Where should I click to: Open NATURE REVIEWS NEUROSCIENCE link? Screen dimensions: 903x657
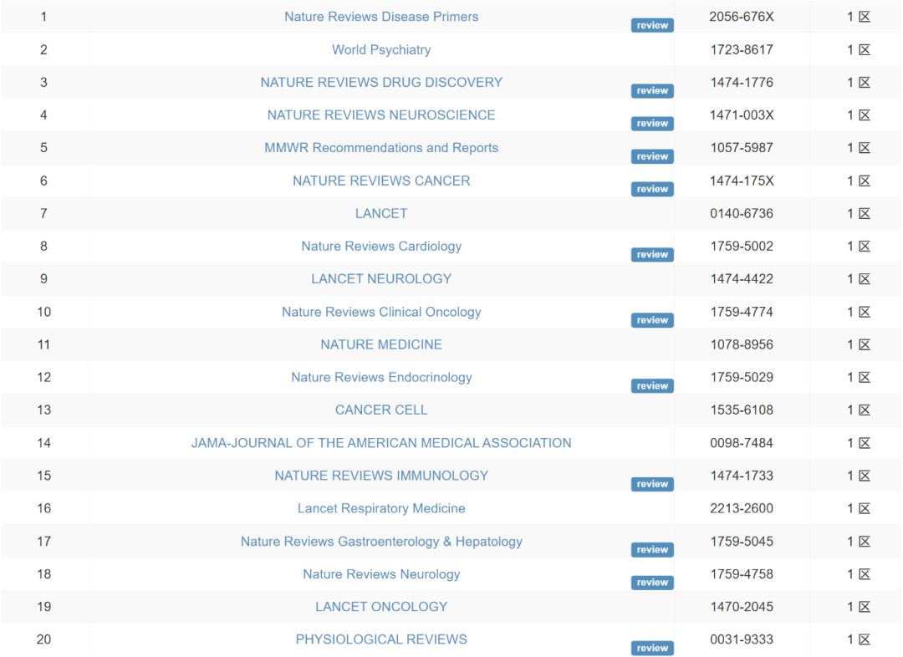[x=381, y=115]
